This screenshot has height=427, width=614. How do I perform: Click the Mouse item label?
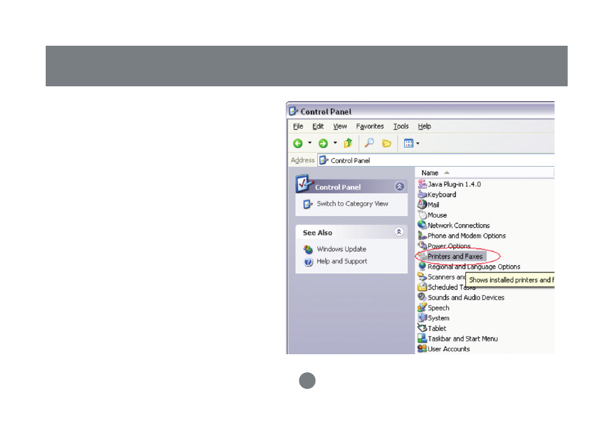coord(437,215)
